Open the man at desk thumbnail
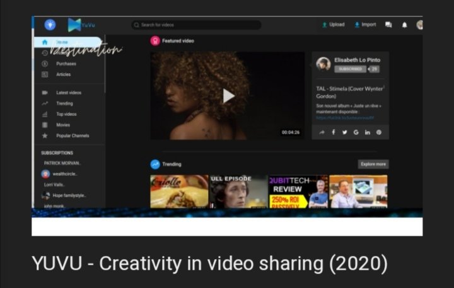The image size is (454, 288). pyautogui.click(x=358, y=192)
